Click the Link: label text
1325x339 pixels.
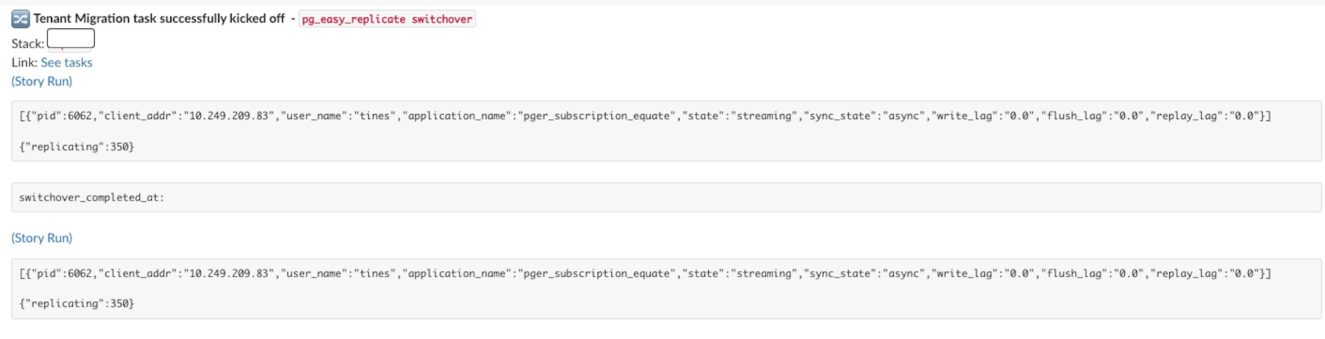pos(25,62)
